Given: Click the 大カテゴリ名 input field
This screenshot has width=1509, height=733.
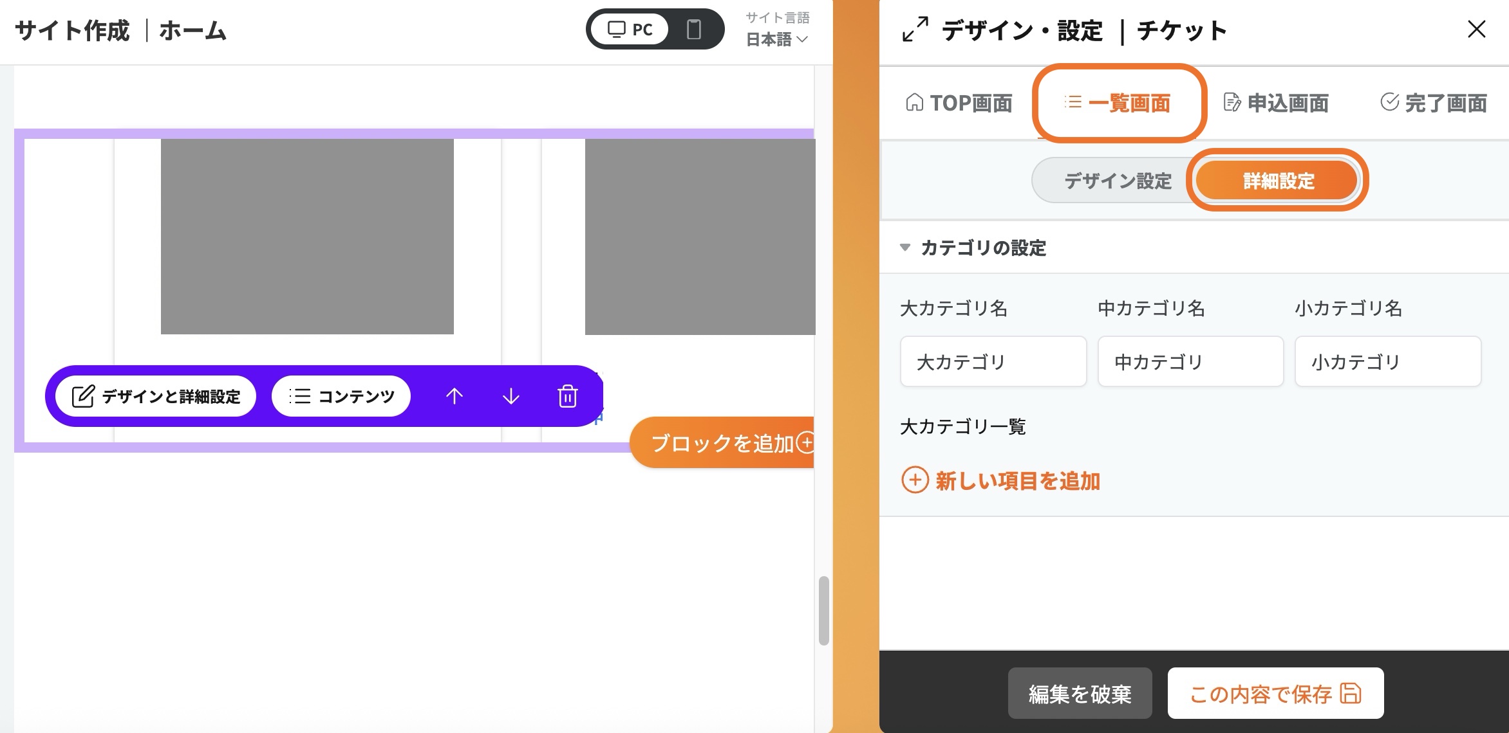Looking at the screenshot, I should 993,361.
